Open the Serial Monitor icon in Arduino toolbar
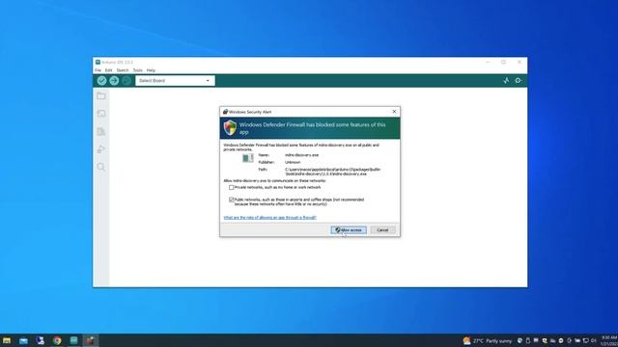Viewport: 618px width, 347px height. (x=519, y=81)
